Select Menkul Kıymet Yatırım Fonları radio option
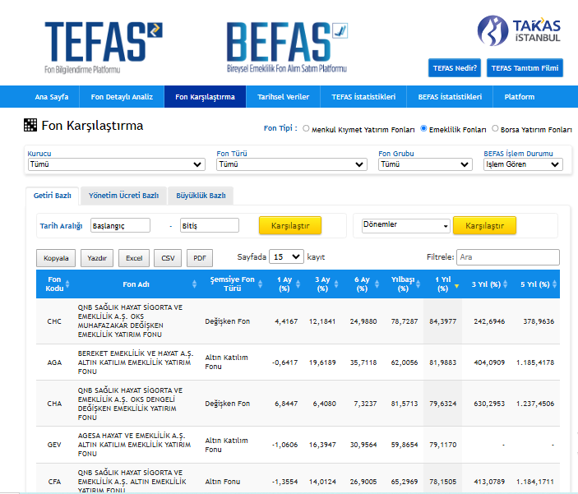The height and width of the screenshot is (494, 578). 307,128
